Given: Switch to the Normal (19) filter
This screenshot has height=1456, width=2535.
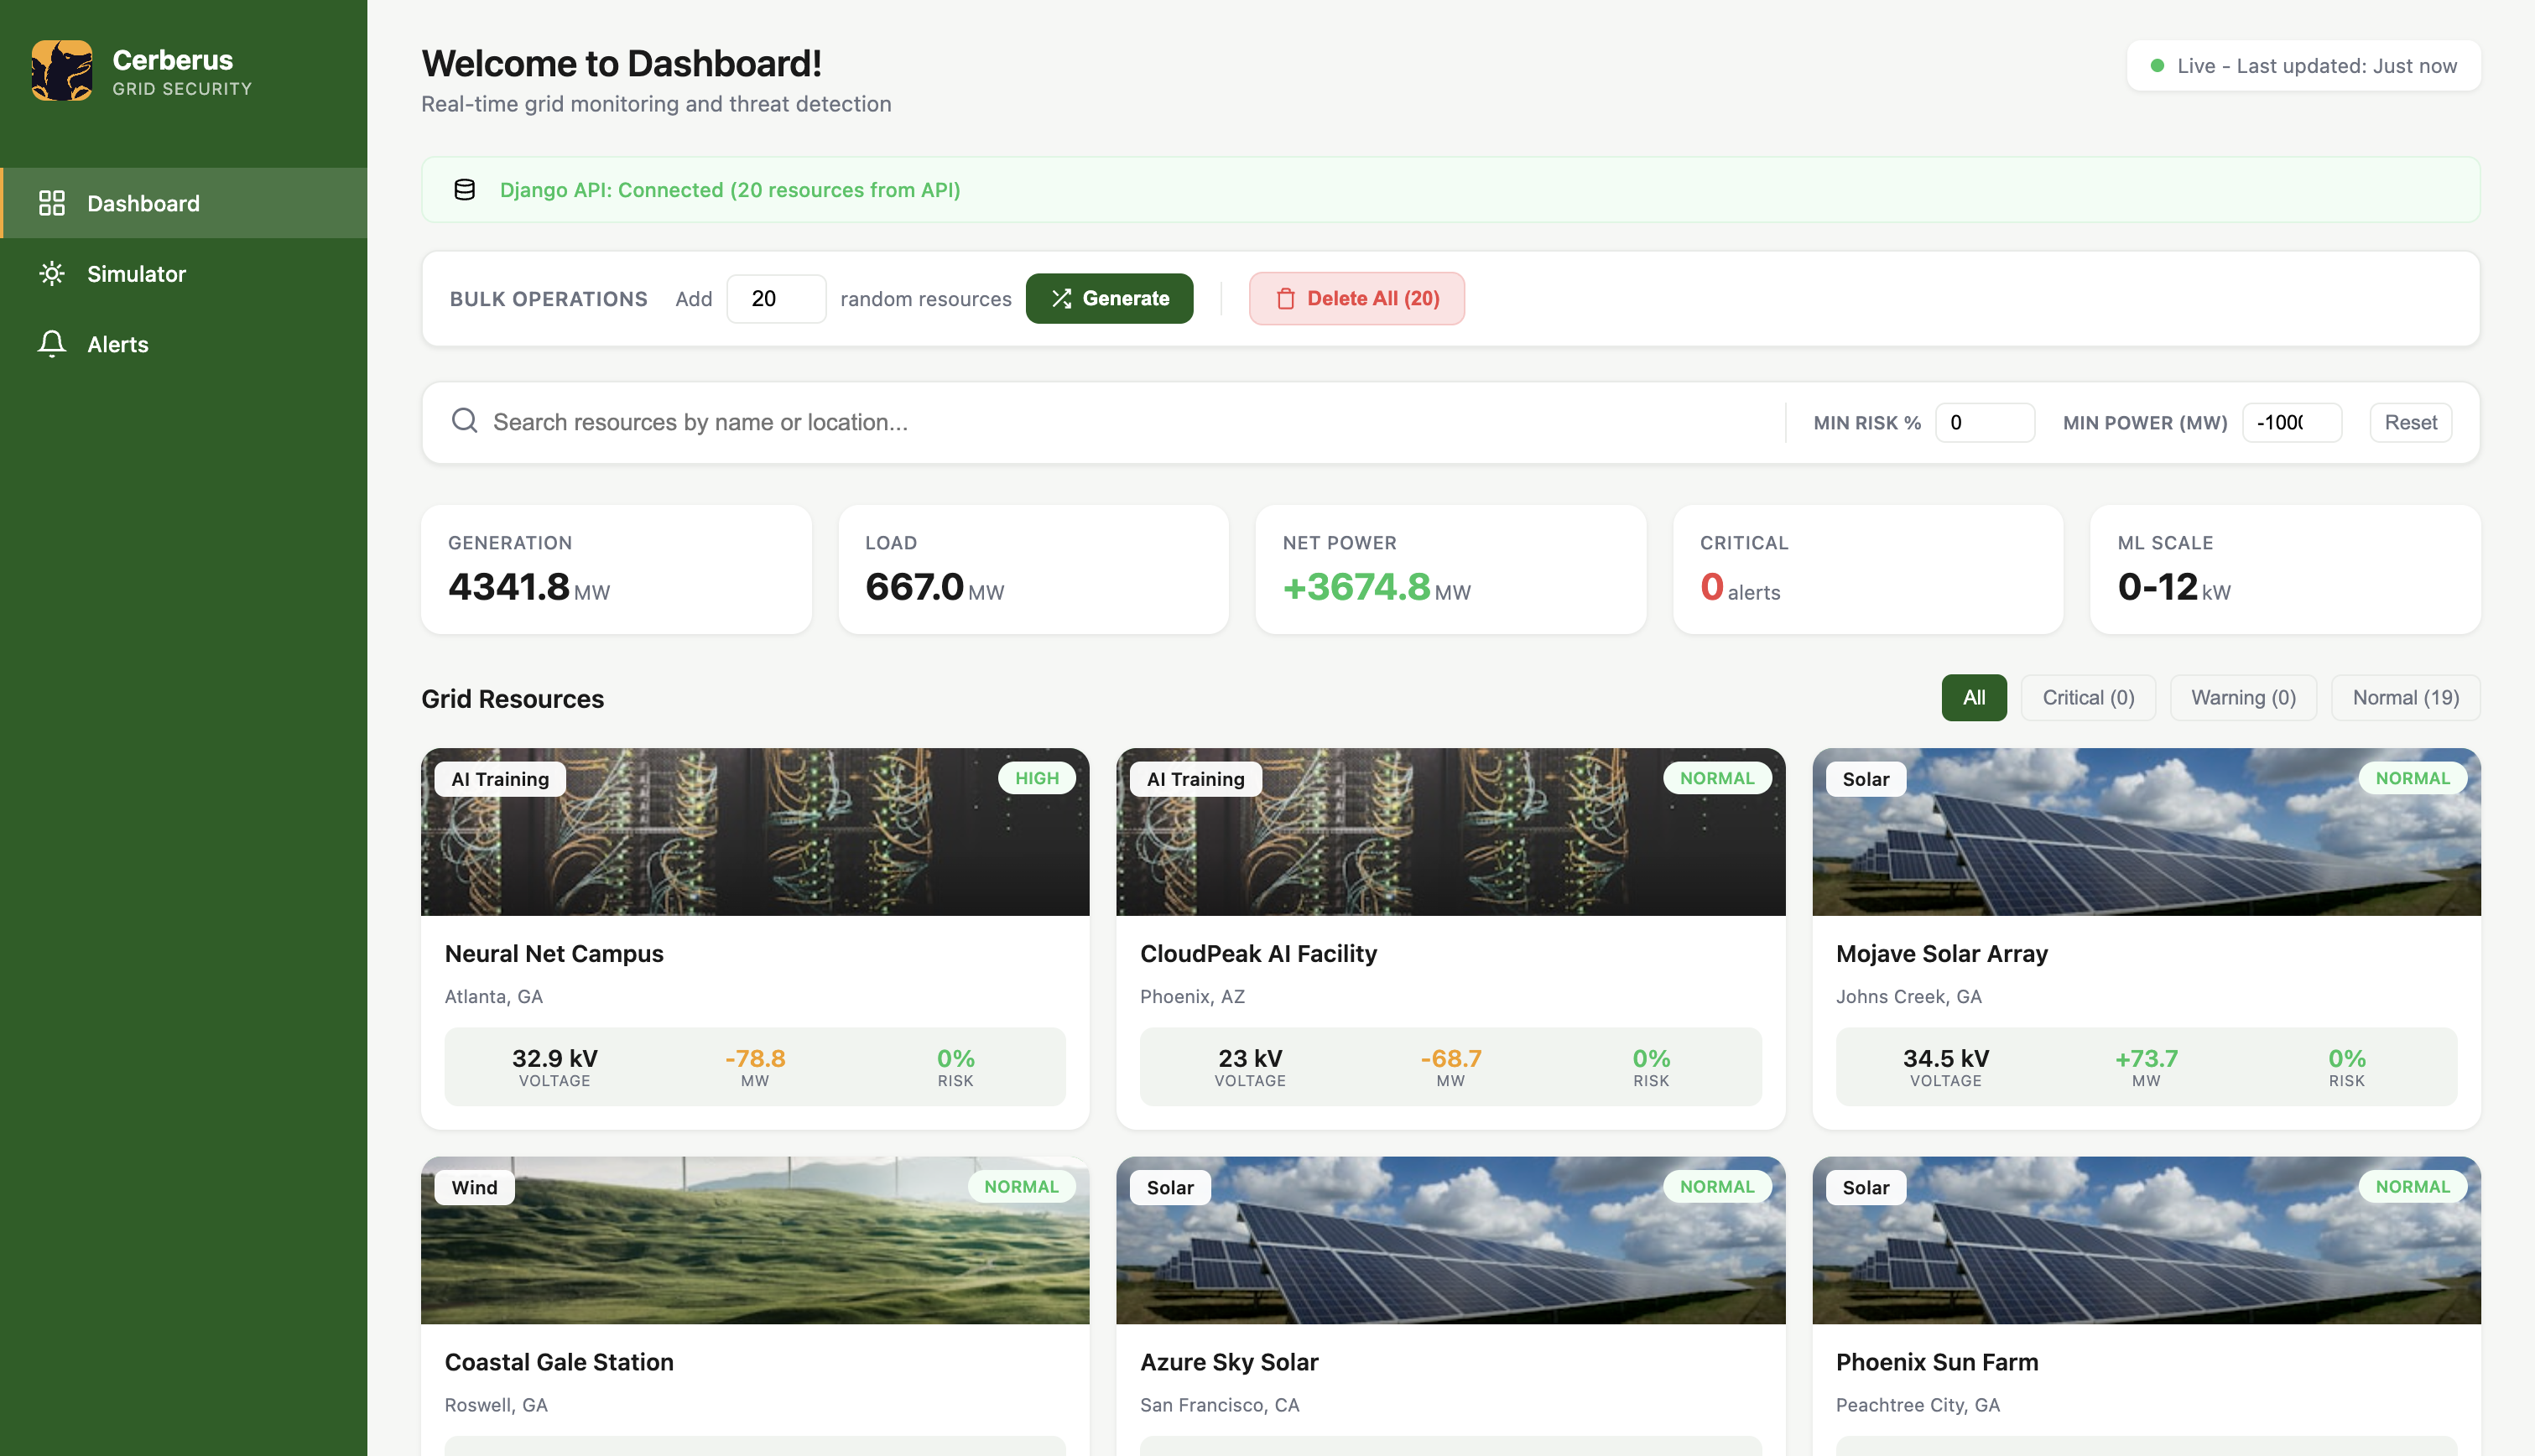Looking at the screenshot, I should tap(2404, 697).
